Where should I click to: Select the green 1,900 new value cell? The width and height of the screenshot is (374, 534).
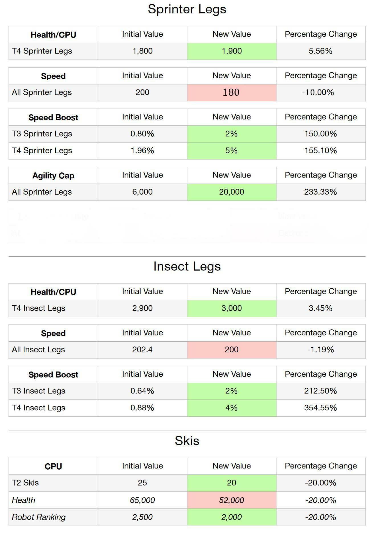[231, 51]
